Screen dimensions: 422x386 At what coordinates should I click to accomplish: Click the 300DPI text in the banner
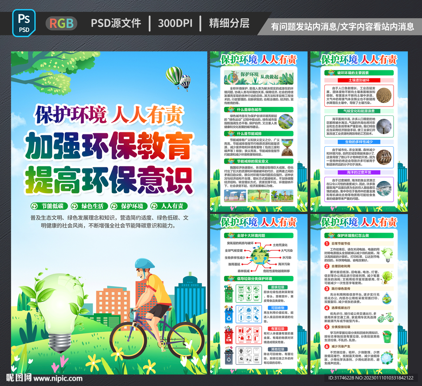point(175,23)
